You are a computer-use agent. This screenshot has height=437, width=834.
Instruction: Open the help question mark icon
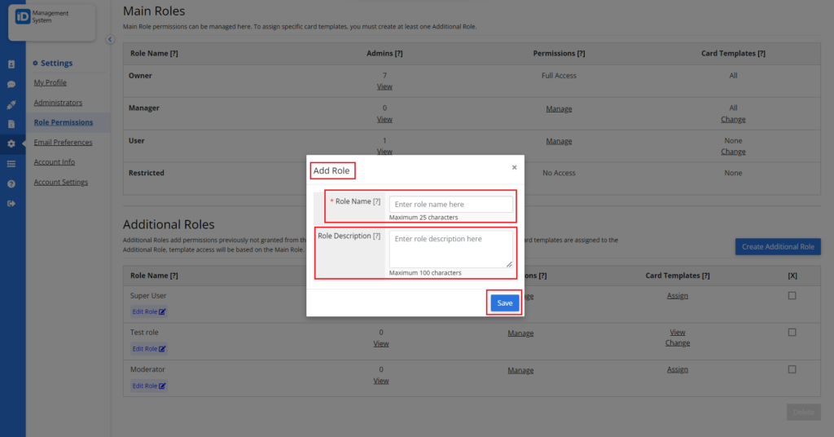(x=11, y=184)
